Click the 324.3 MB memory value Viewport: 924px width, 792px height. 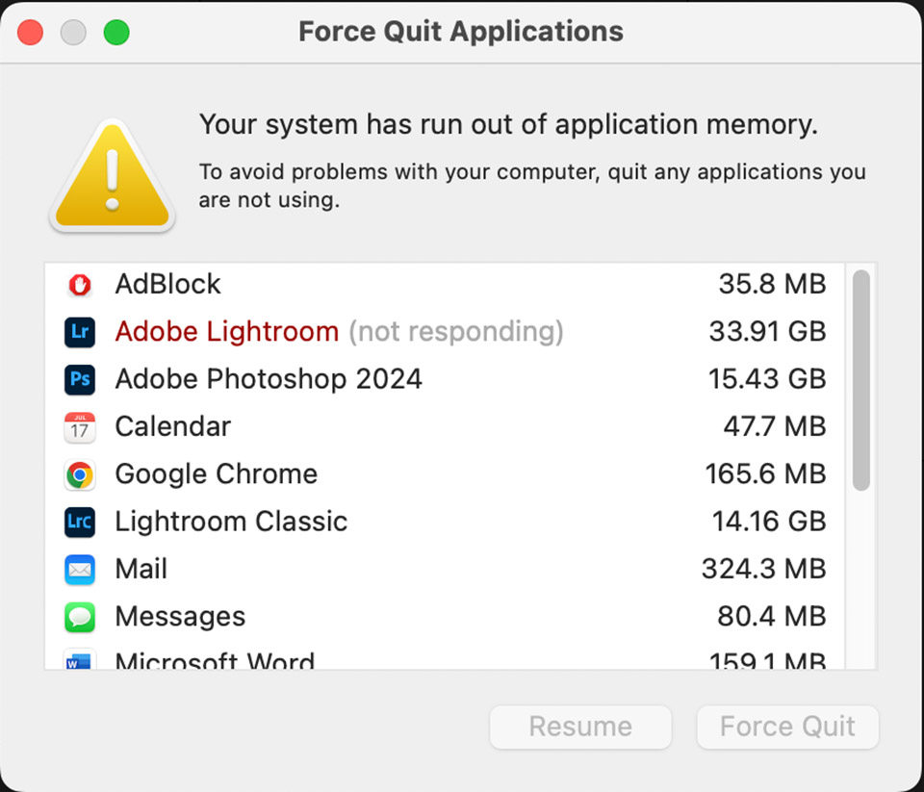763,570
